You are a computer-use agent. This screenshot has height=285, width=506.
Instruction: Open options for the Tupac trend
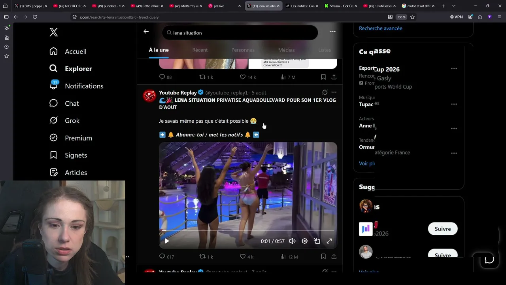point(454,104)
